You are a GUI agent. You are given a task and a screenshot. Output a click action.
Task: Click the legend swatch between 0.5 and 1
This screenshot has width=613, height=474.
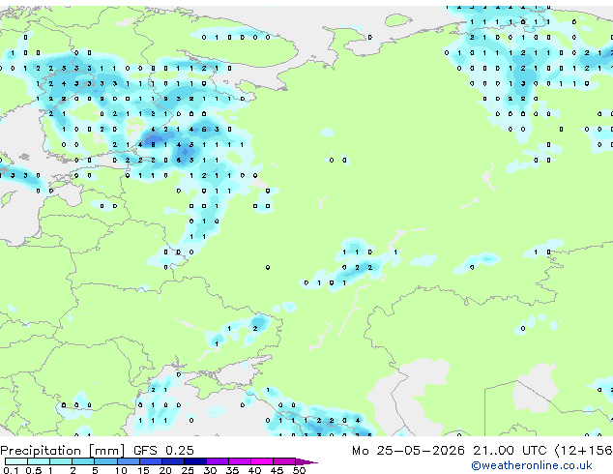point(39,461)
